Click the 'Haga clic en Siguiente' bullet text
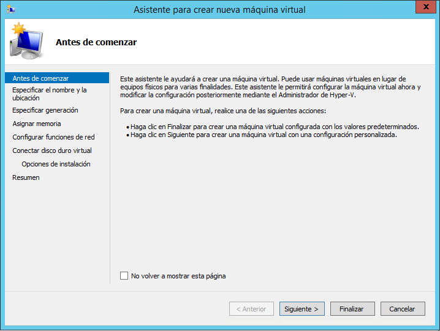Image resolution: width=440 pixels, height=331 pixels. click(x=264, y=135)
